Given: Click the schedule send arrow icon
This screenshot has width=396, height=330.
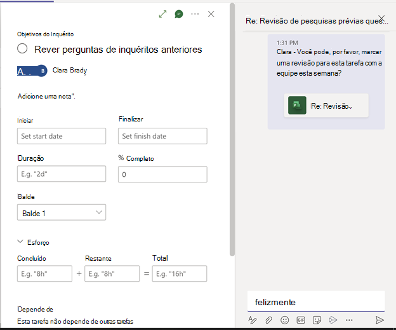Looking at the screenshot, I should (333, 320).
